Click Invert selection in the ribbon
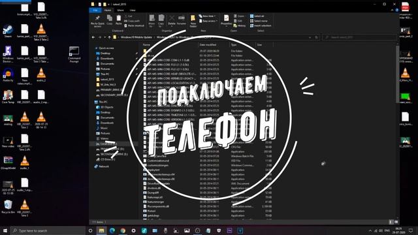Viewport: 418px width, 235px height. coord(261,25)
